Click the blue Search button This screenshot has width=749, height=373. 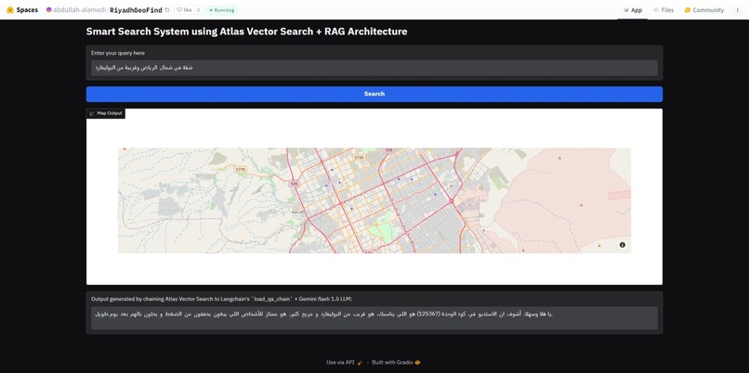(x=374, y=94)
